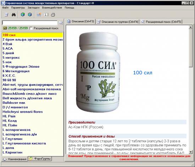Maximize the Стандарт-Н window
Image resolution: width=195 pixels, height=167 pixels.
tap(187, 3)
